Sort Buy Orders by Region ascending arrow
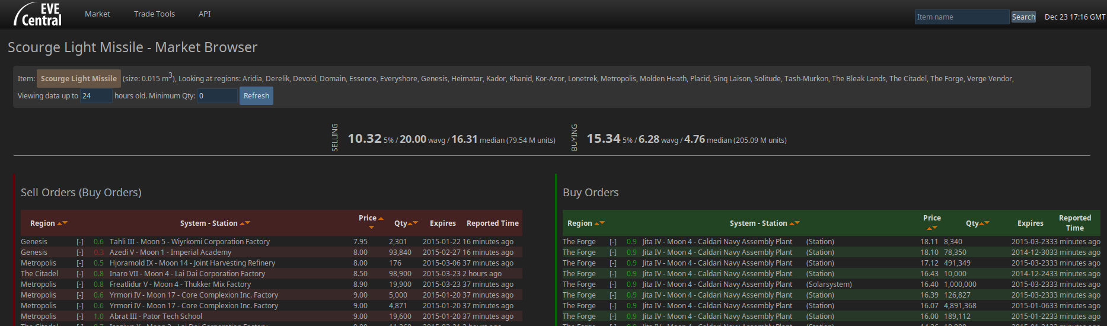The height and width of the screenshot is (326, 1107). pyautogui.click(x=597, y=223)
